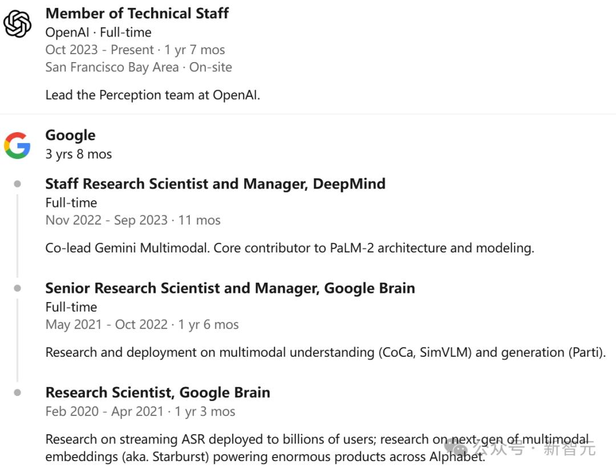The image size is (616, 473).
Task: Click the Google company name heading
Action: 70,135
